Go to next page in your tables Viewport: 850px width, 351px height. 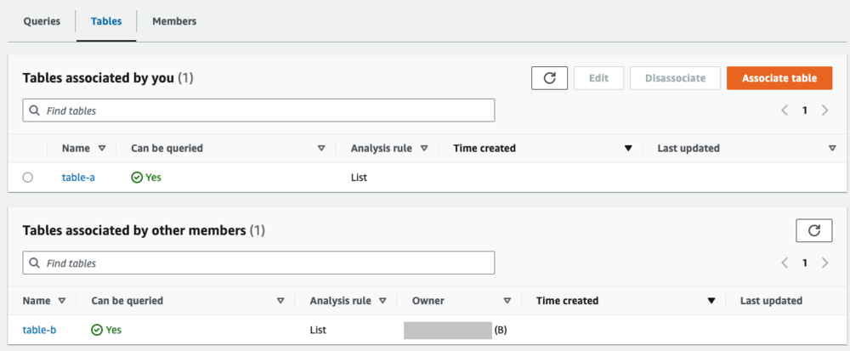(x=824, y=110)
